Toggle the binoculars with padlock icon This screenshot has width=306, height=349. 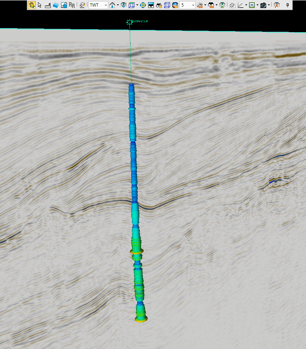coord(159,5)
